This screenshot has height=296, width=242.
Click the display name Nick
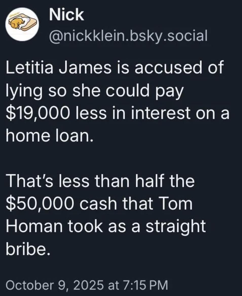[66, 15]
